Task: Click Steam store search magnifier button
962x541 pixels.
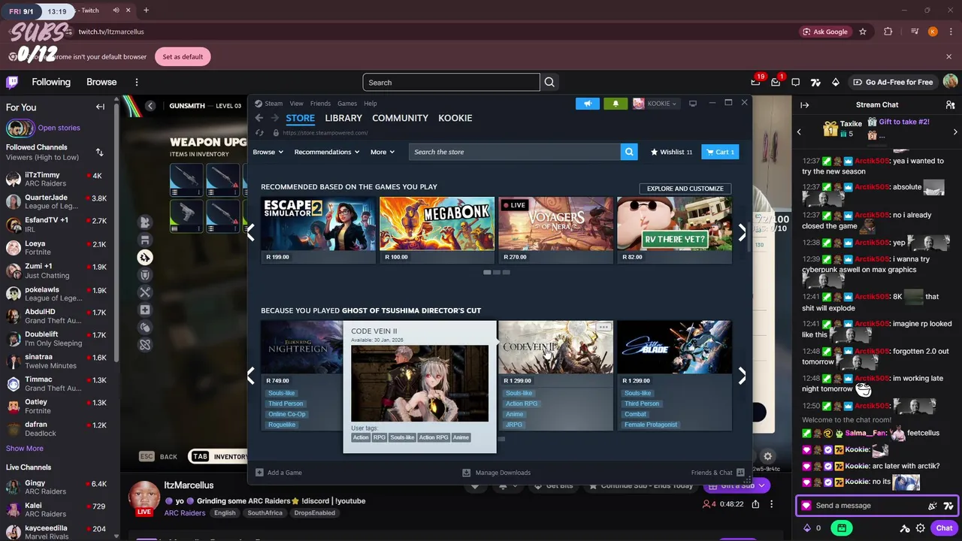Action: [629, 152]
